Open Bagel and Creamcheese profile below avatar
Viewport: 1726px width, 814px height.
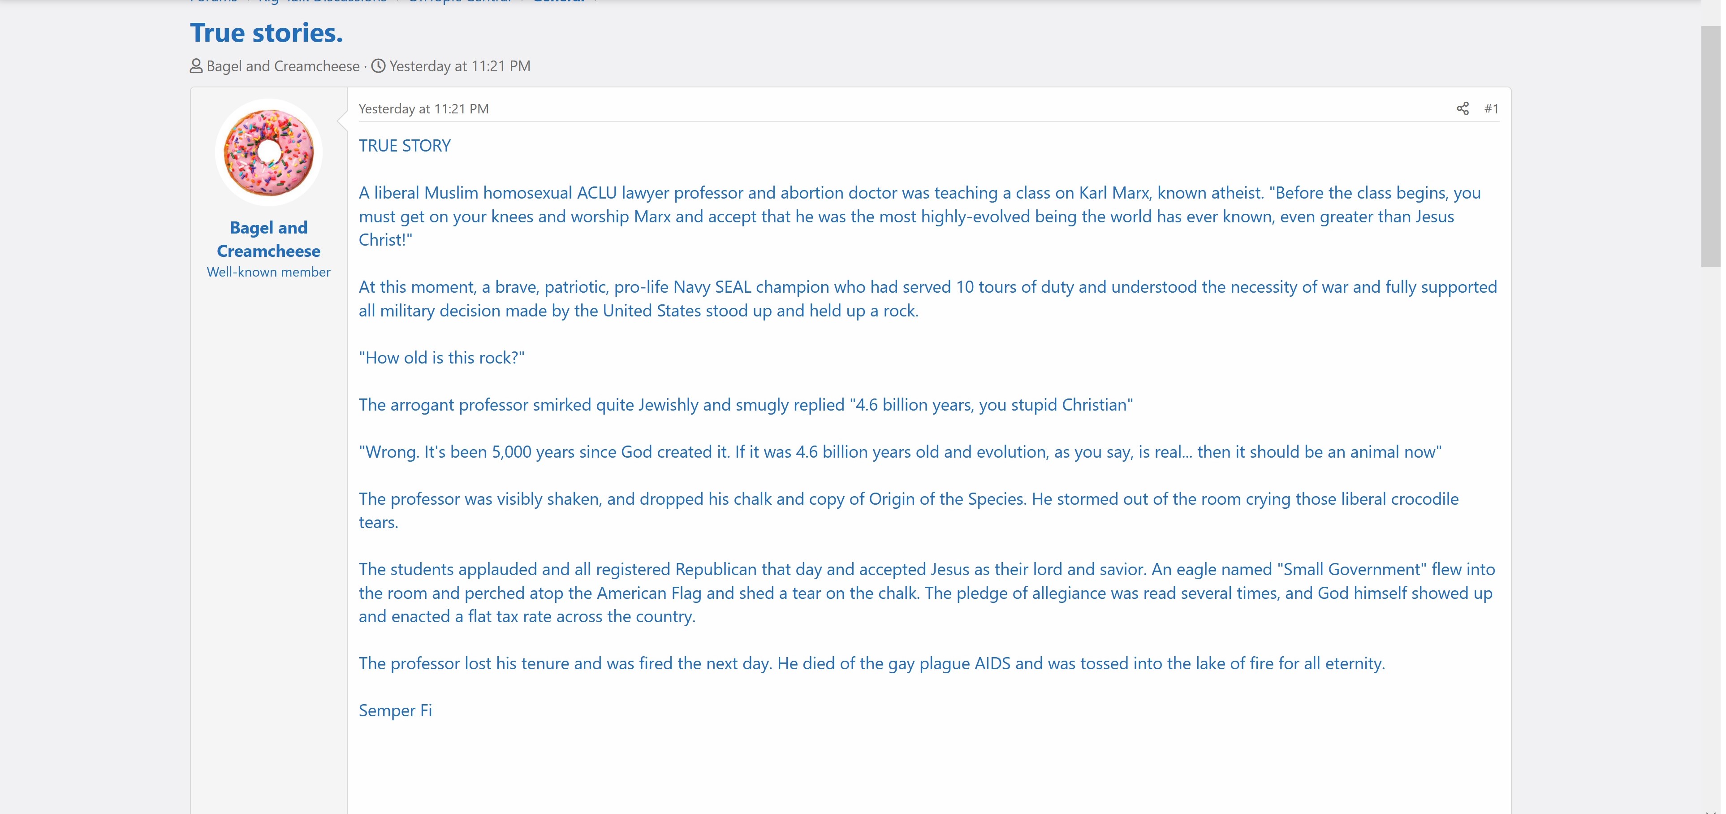coord(268,239)
